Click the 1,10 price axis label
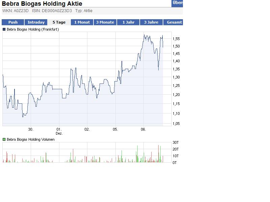The width and height of the screenshot is (270, 202). point(176,114)
